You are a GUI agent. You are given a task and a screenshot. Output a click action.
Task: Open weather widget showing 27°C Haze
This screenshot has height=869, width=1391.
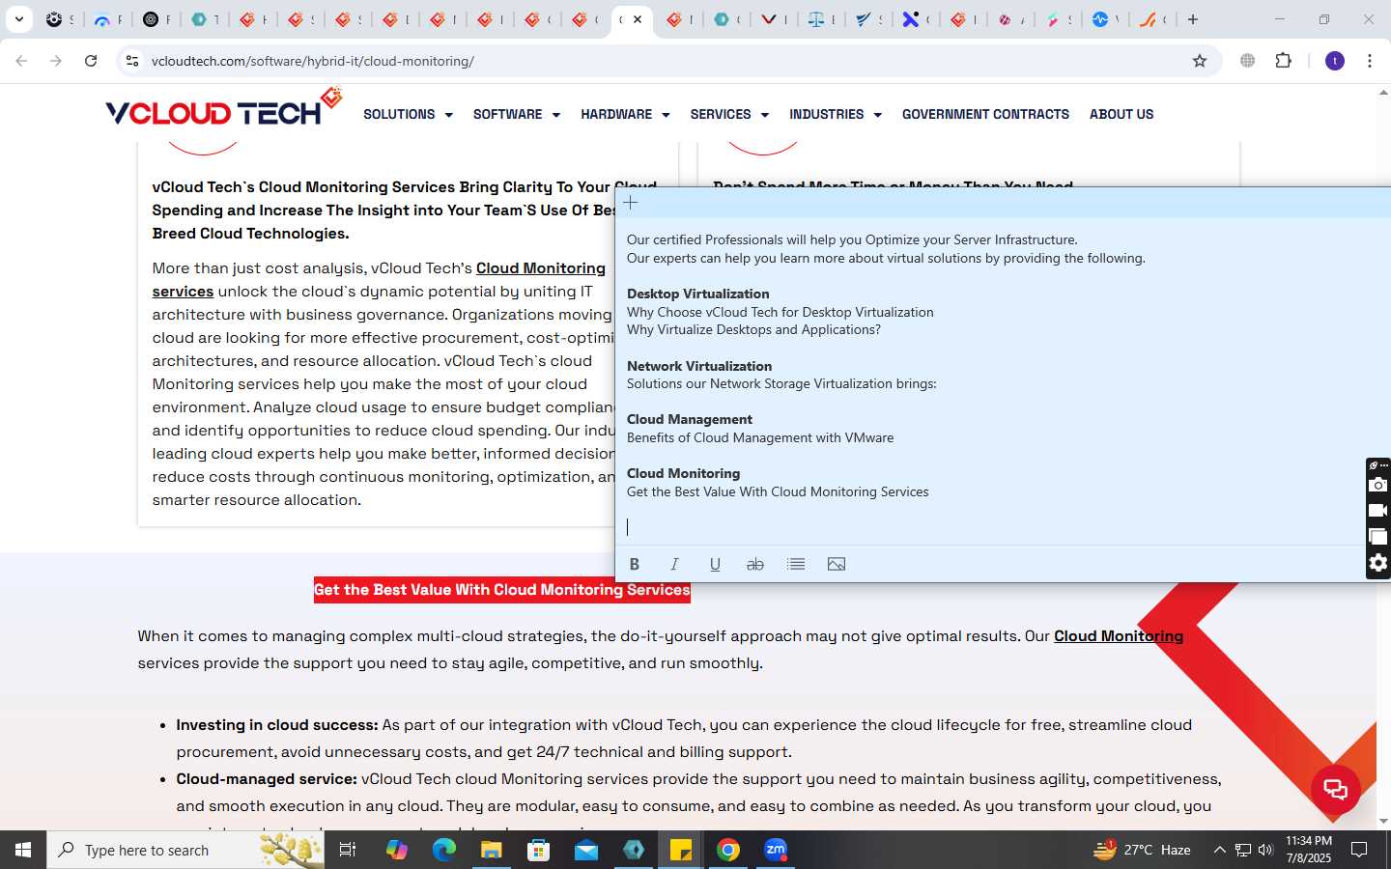tap(1142, 850)
